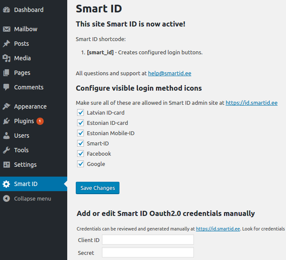Click the Pages stacked sheets icon

pos(6,73)
